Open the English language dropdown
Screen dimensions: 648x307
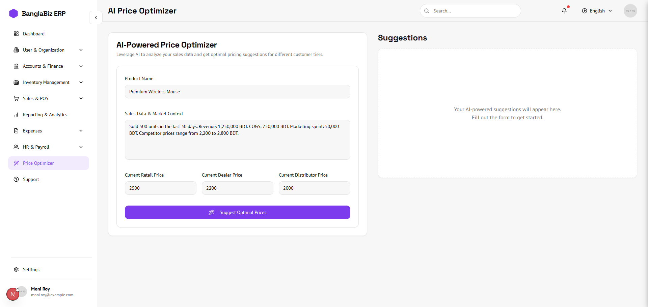[597, 11]
